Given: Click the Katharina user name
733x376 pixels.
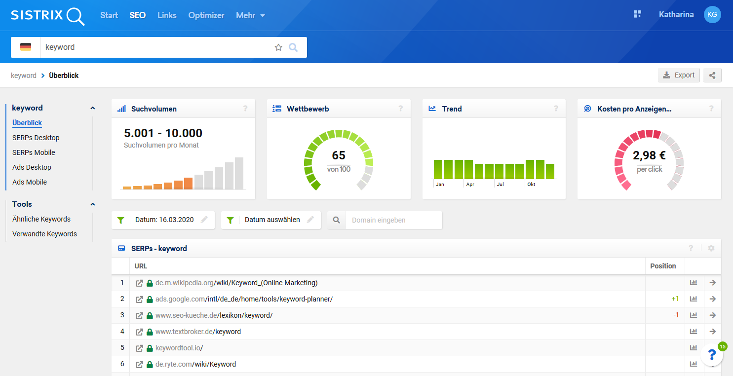Looking at the screenshot, I should click(676, 15).
